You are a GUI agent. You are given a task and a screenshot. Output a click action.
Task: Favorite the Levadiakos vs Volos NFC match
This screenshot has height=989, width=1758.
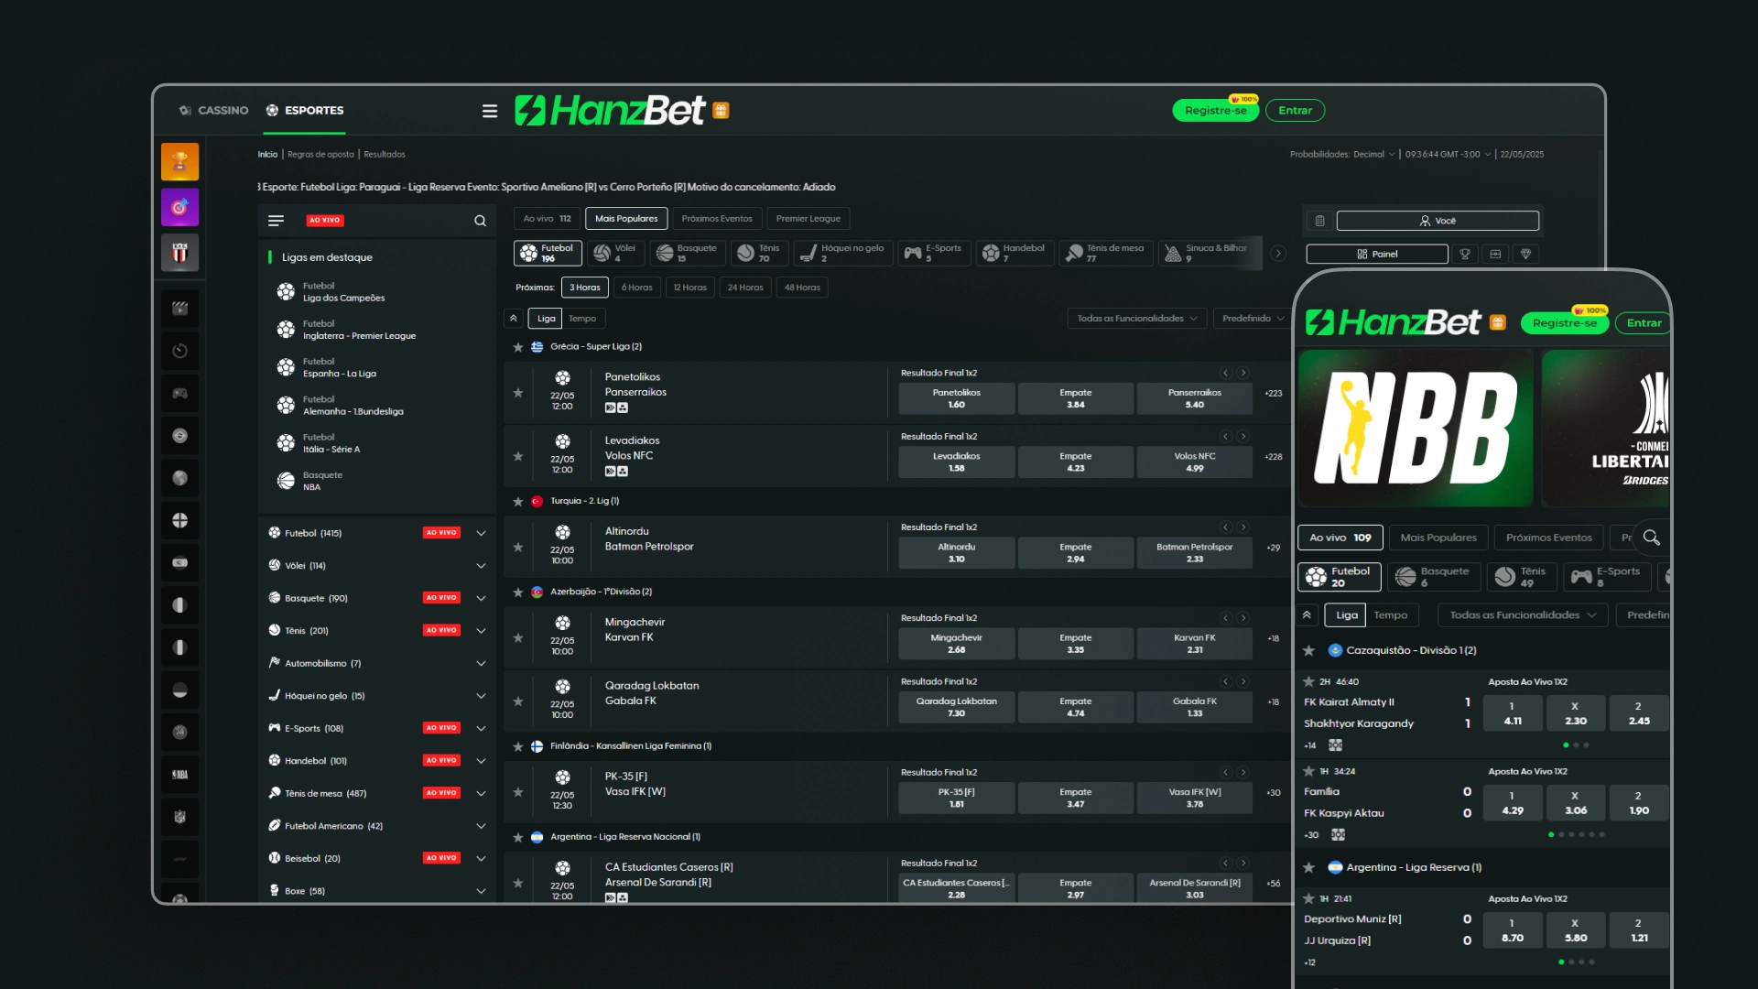[518, 456]
